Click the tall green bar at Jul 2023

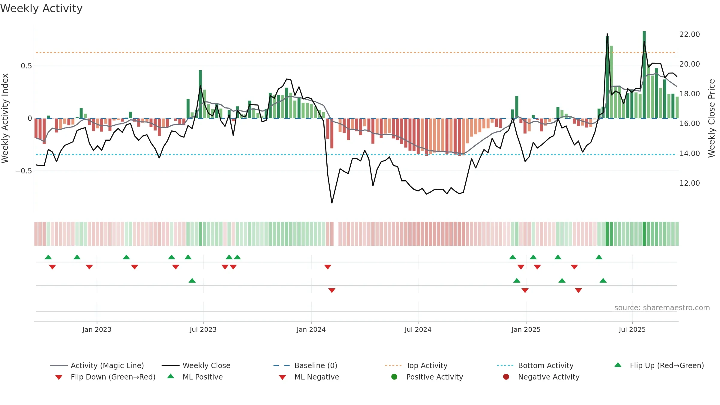pyautogui.click(x=200, y=94)
